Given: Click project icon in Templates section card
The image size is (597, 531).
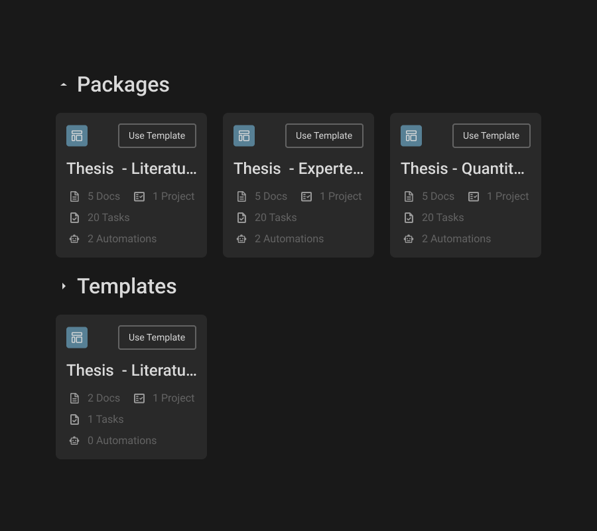Looking at the screenshot, I should click(x=139, y=398).
